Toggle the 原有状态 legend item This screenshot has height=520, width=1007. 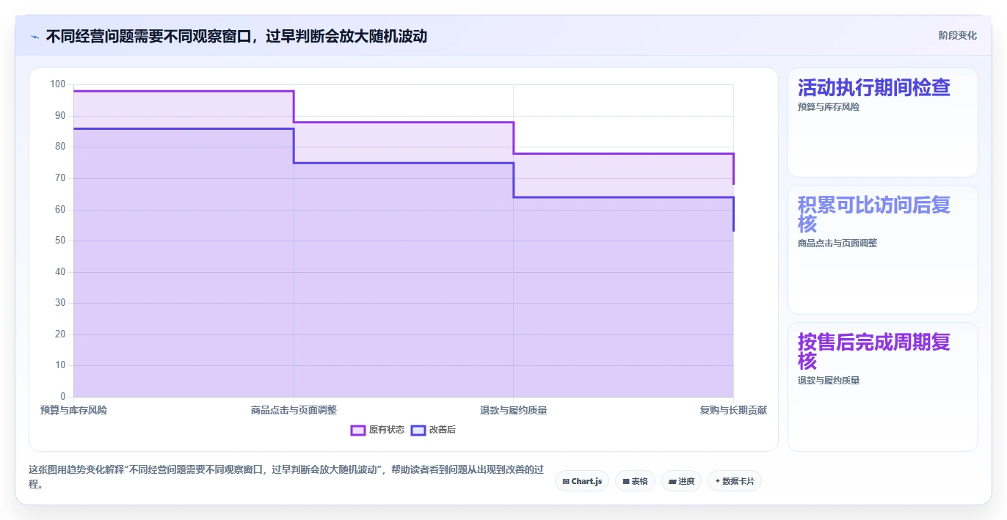[x=377, y=430]
